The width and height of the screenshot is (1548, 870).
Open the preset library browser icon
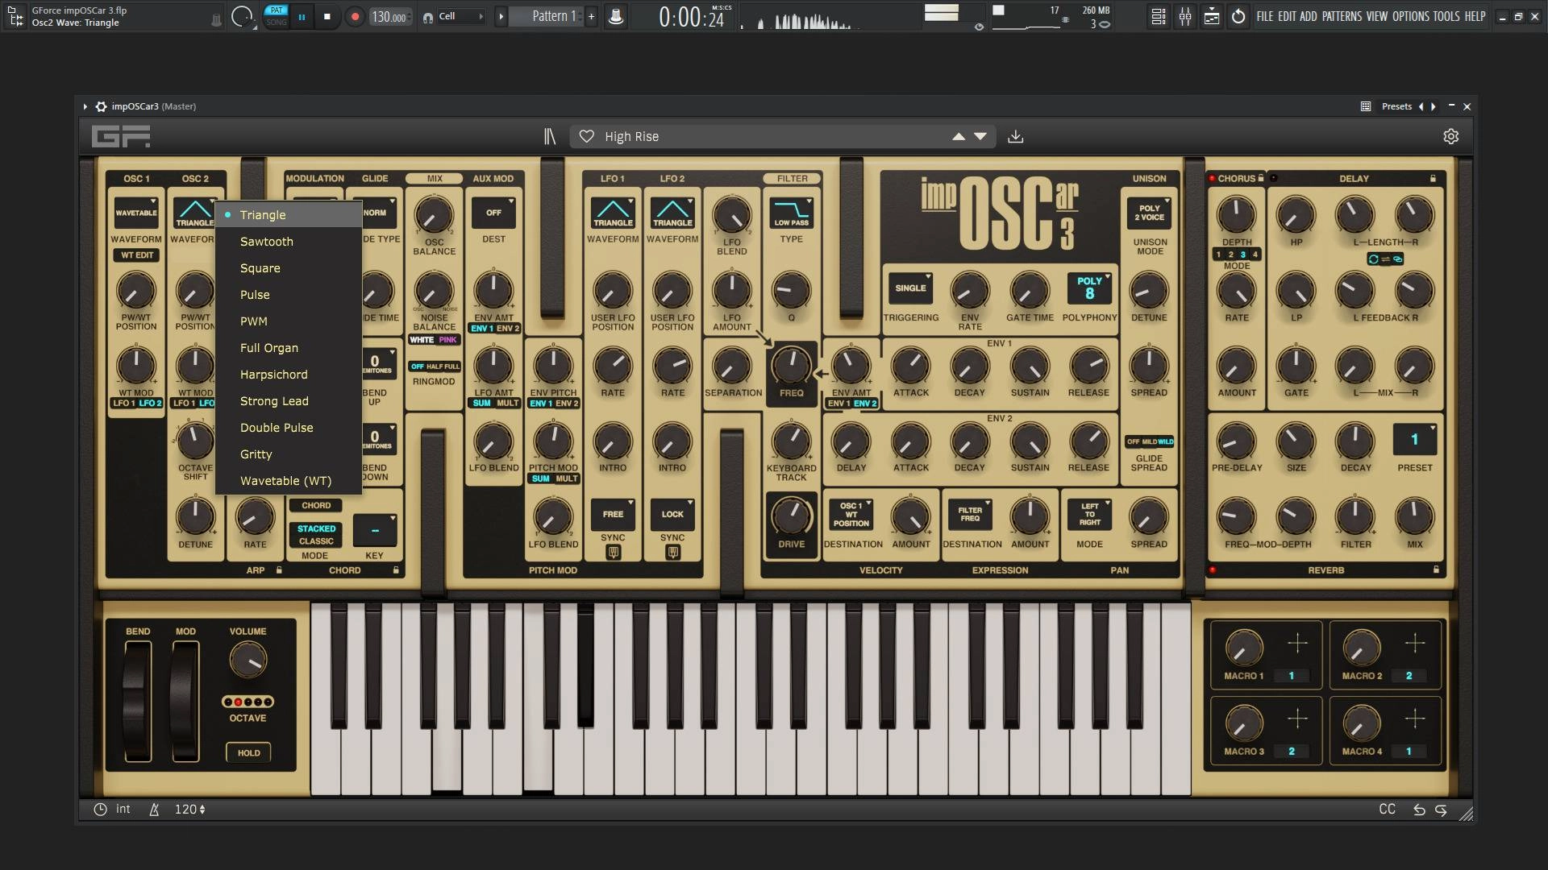(x=550, y=137)
